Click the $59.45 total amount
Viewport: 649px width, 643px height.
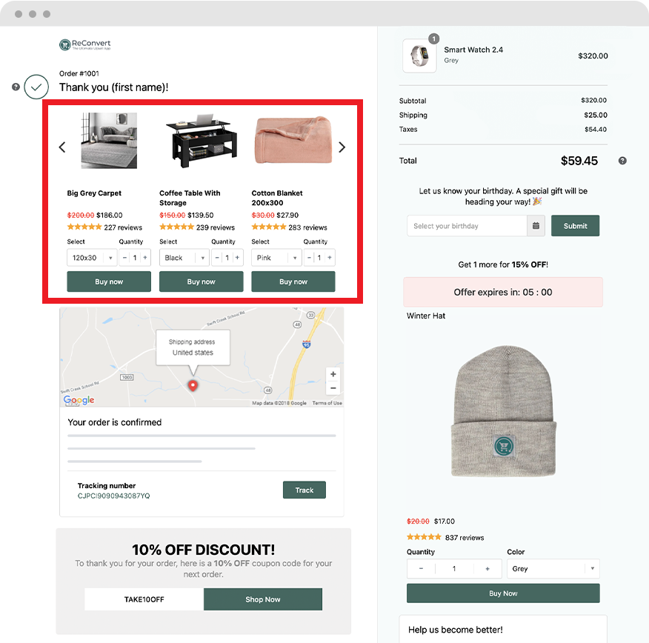coord(579,161)
